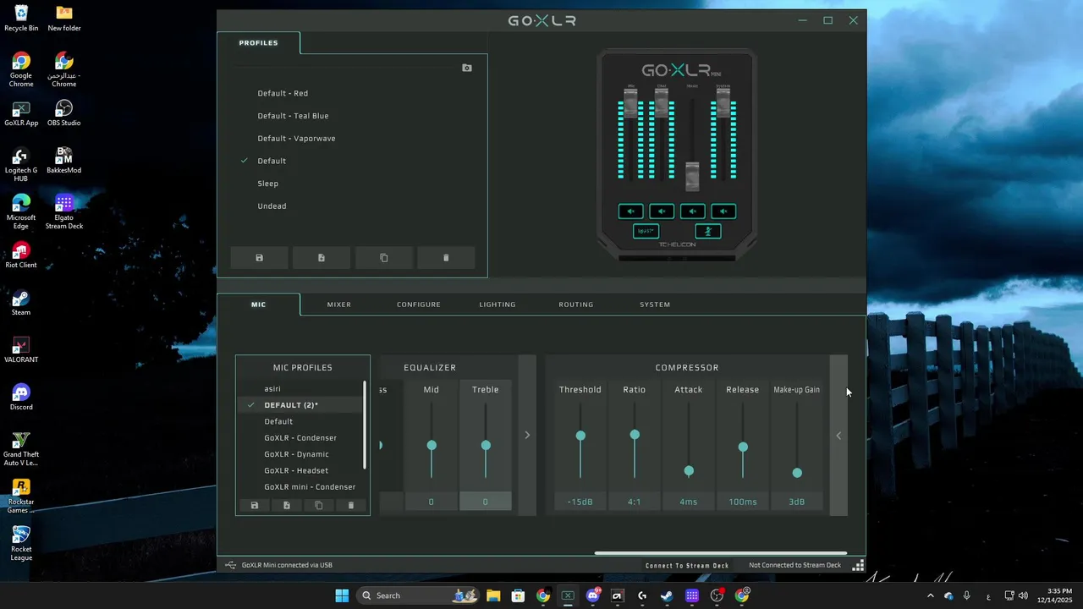The width and height of the screenshot is (1083, 609).
Task: Switch to the Mixer tab
Action: [339, 304]
